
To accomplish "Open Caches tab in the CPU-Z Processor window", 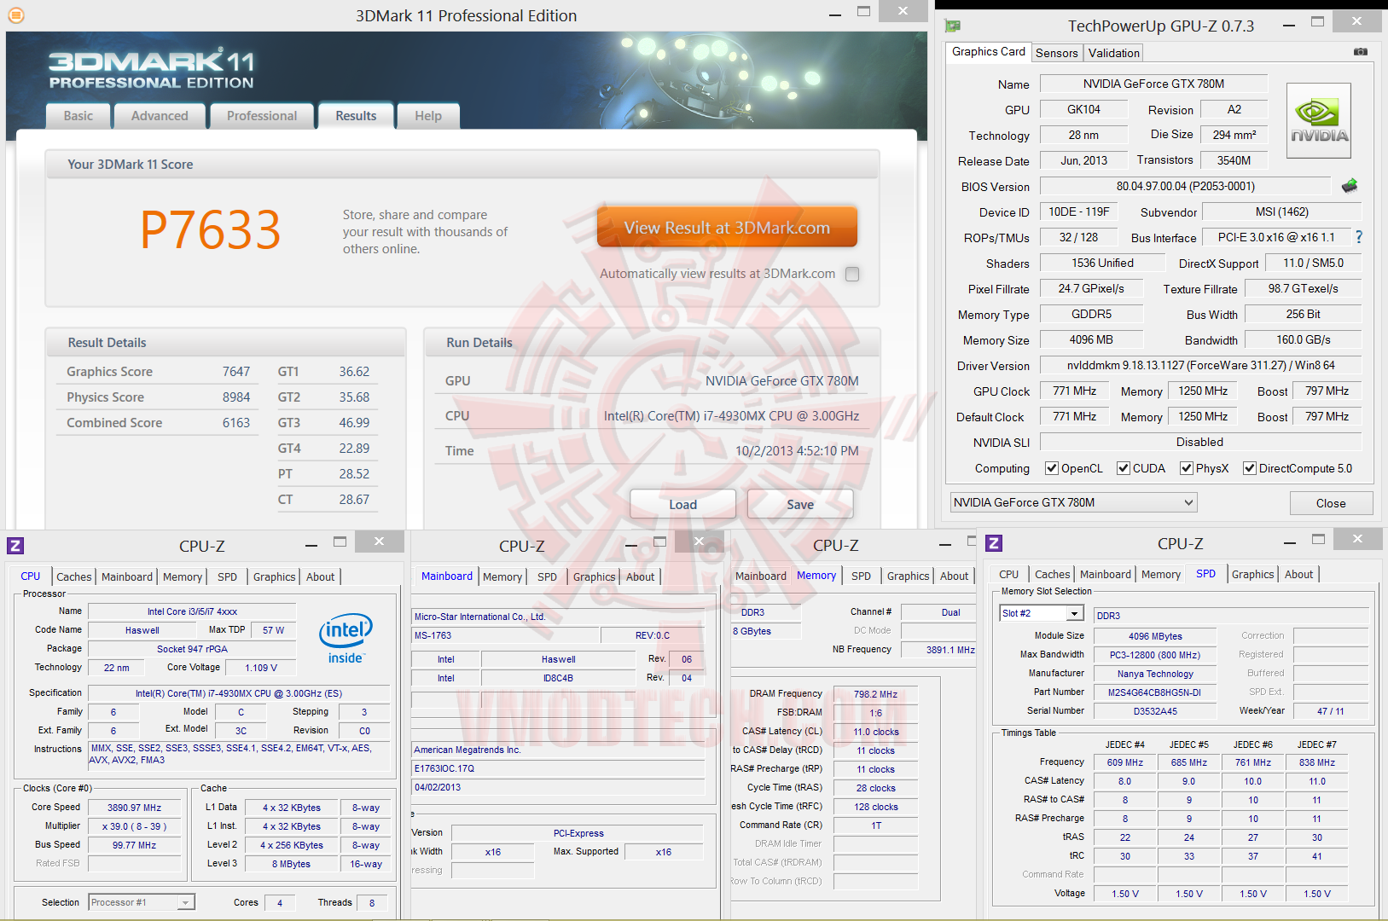I will [x=74, y=577].
